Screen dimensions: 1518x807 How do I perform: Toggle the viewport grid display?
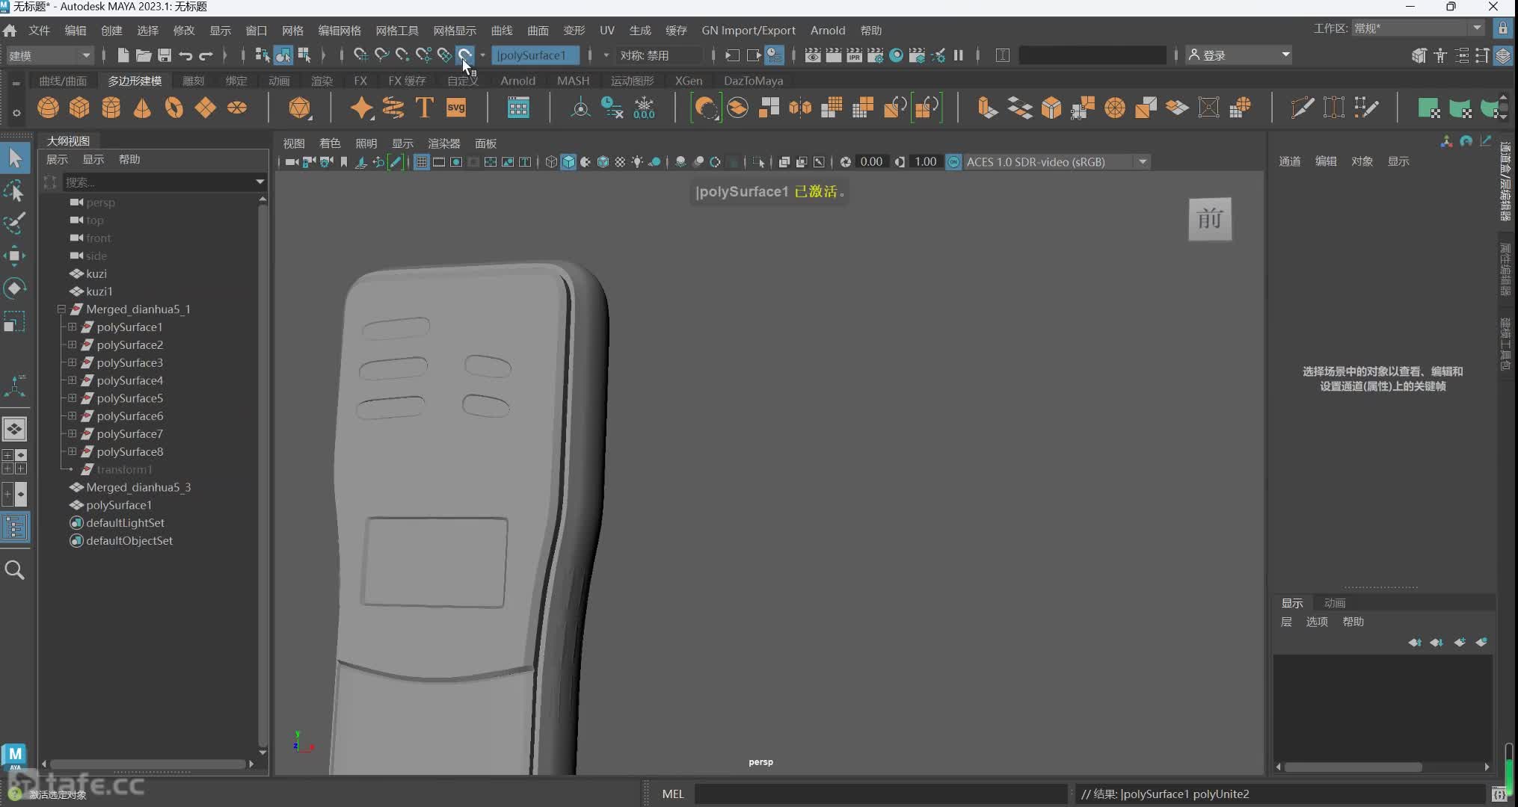[422, 162]
